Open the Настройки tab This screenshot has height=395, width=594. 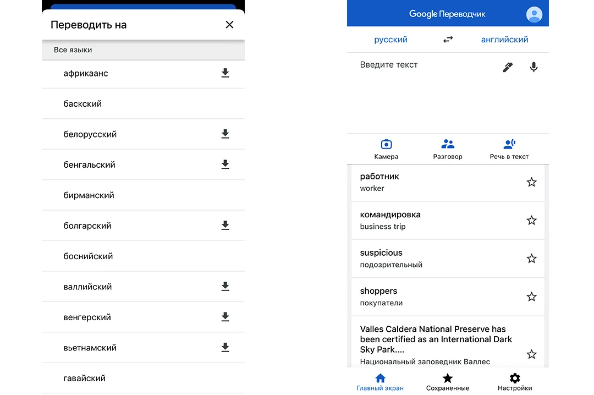coord(515,382)
